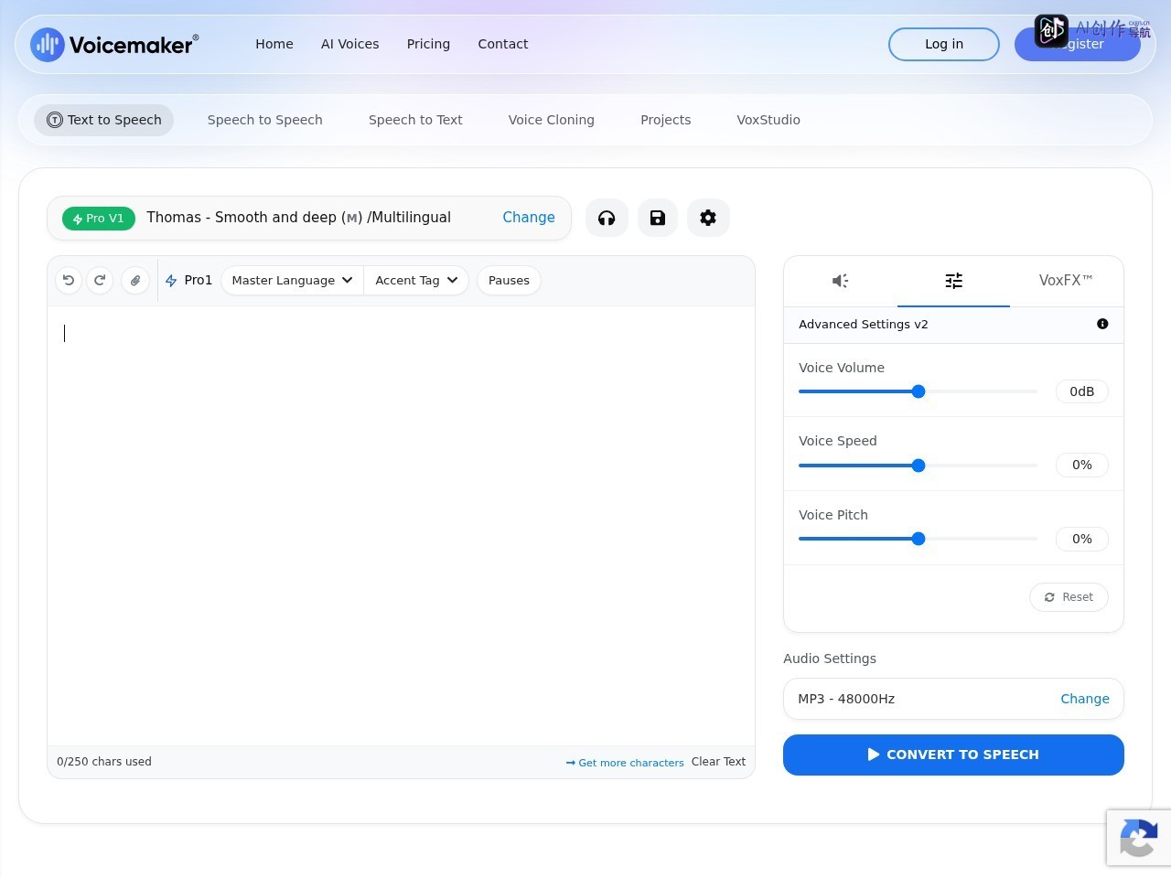The height and width of the screenshot is (878, 1171).
Task: Open the speaker voice effects tab
Action: click(x=841, y=281)
